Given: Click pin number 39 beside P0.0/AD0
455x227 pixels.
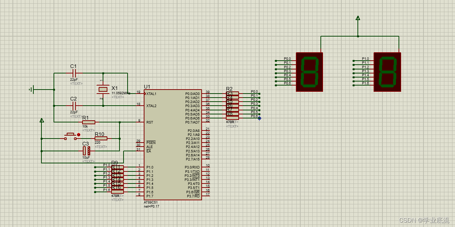Looking at the screenshot, I should click(x=208, y=92).
